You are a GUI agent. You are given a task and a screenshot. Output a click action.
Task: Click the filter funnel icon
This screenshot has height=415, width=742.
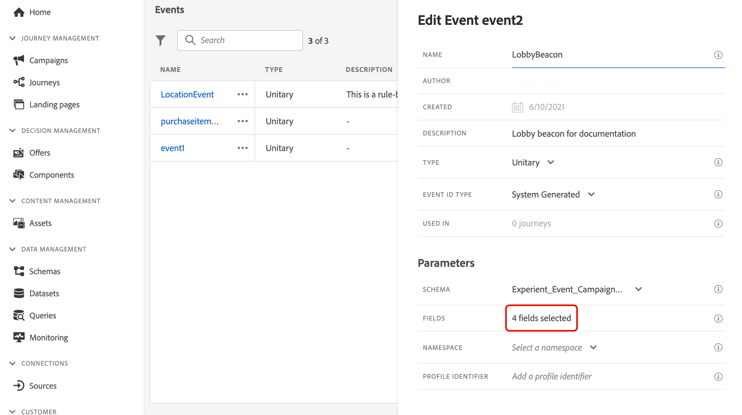(161, 41)
